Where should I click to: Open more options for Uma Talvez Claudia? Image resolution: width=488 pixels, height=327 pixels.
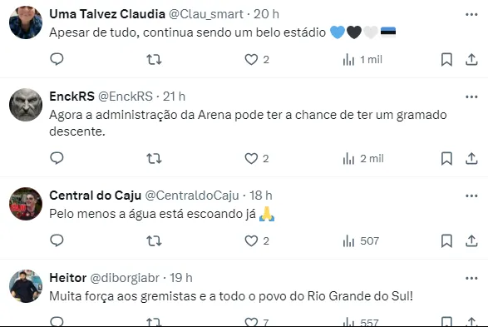pyautogui.click(x=471, y=14)
